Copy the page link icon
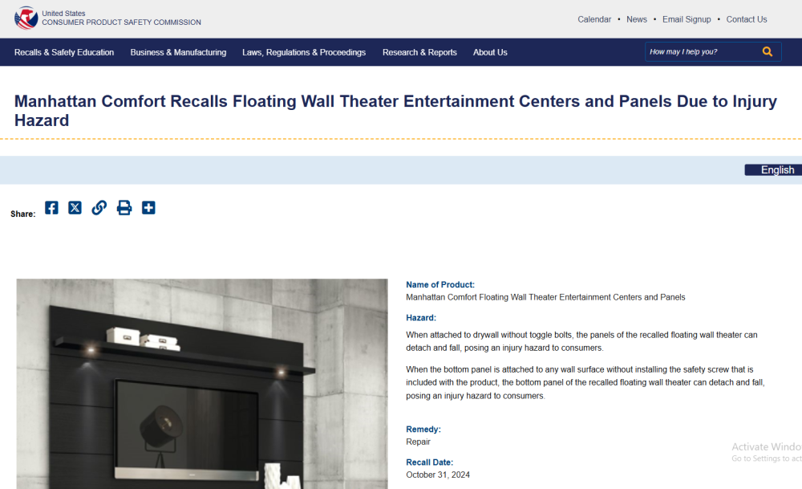Viewport: 802px width, 489px height. tap(99, 208)
